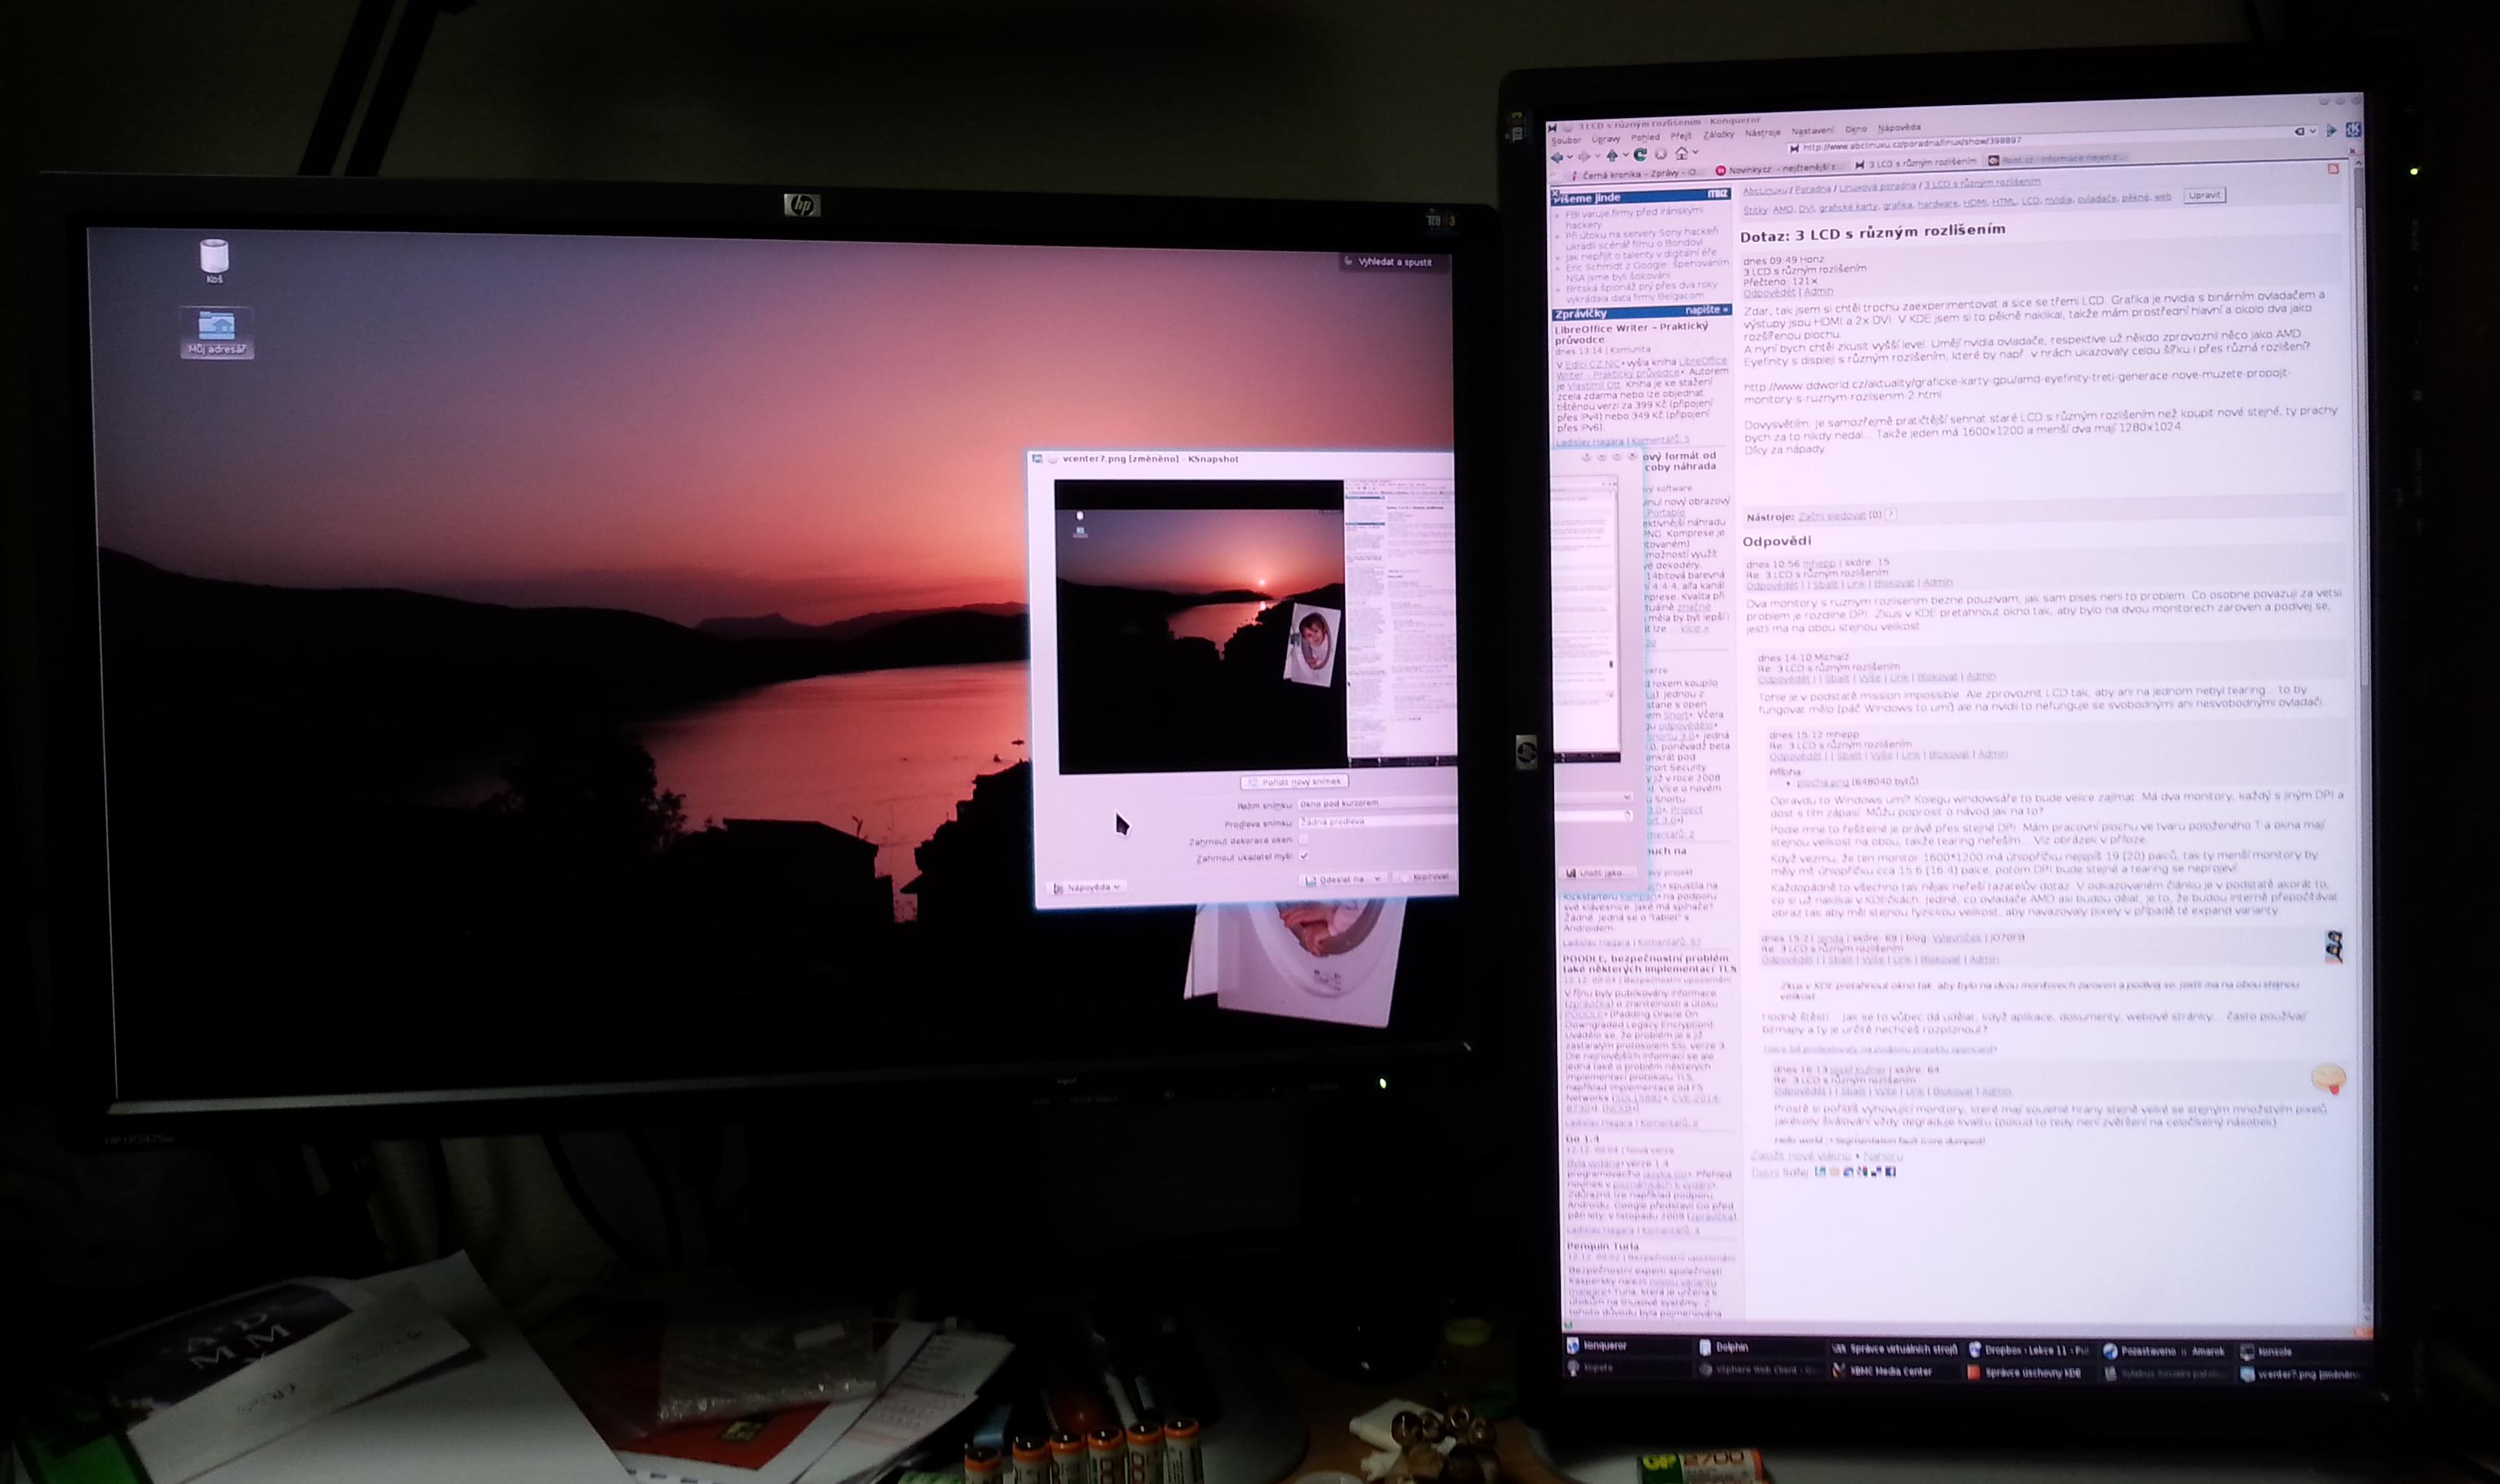Open the Můj adresář desktop folder
The height and width of the screenshot is (1484, 2500).
216,333
